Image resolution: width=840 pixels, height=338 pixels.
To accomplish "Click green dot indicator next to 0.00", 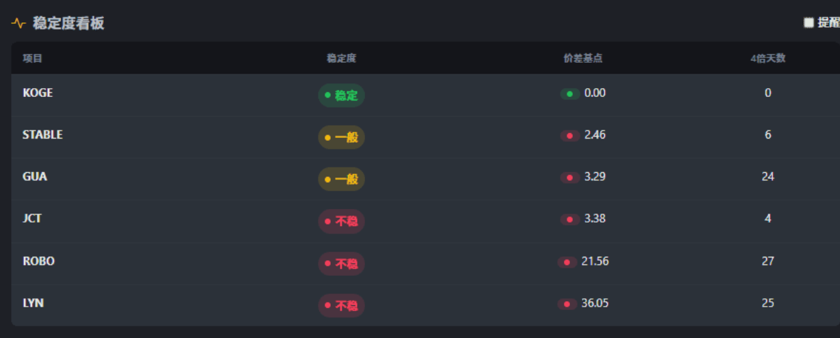I will (x=569, y=94).
